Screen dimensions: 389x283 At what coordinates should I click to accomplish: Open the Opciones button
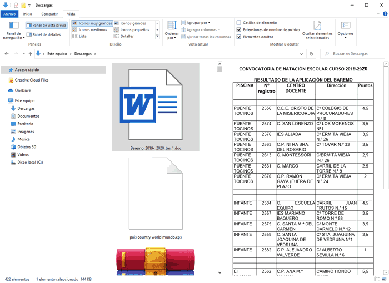click(x=345, y=30)
